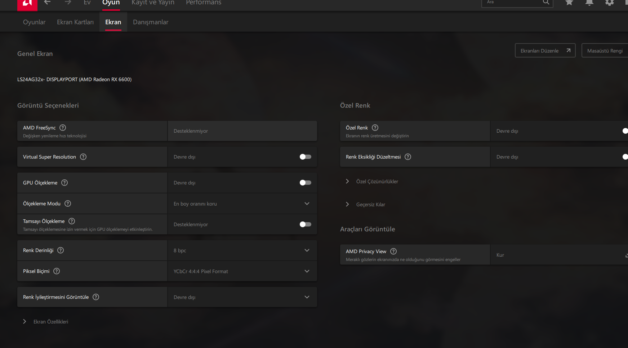
Task: Open notifications bell icon
Action: pyautogui.click(x=589, y=3)
